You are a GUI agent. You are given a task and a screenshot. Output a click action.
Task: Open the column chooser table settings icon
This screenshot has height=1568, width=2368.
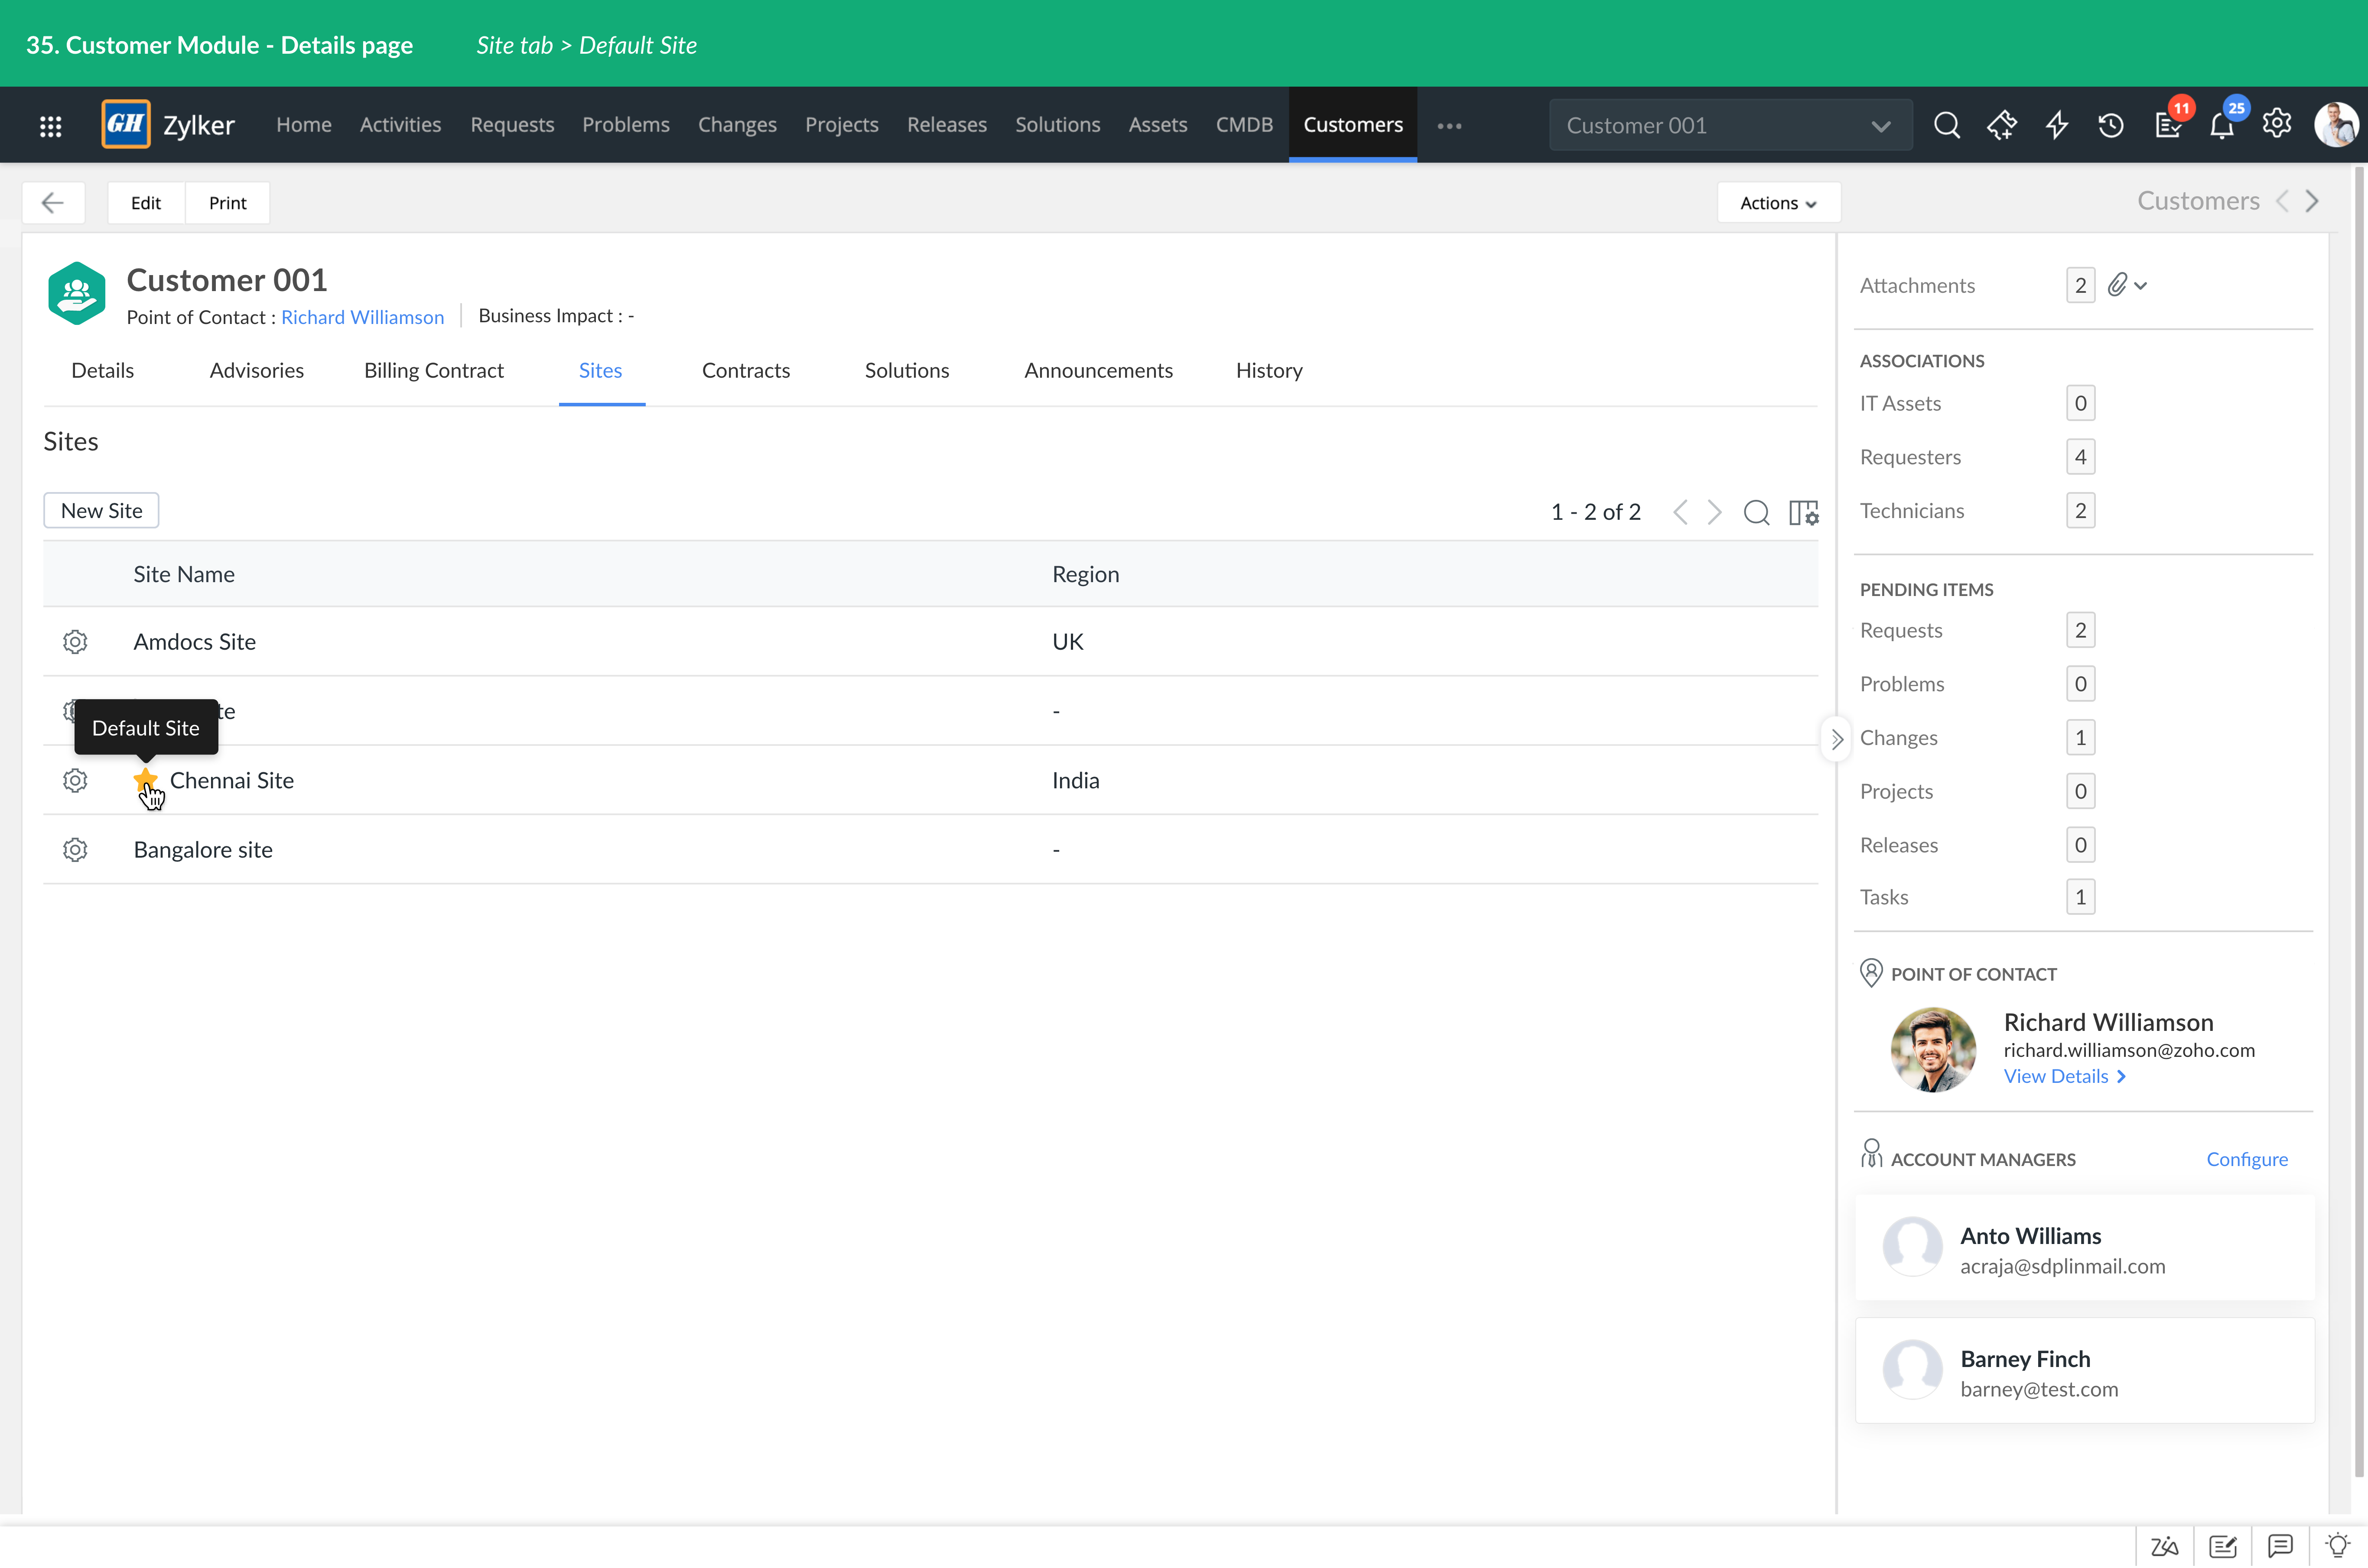click(x=1804, y=512)
